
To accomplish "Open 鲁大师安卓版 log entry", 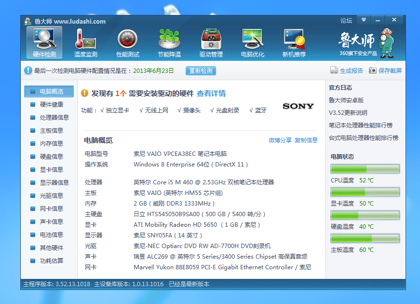I will pos(346,100).
